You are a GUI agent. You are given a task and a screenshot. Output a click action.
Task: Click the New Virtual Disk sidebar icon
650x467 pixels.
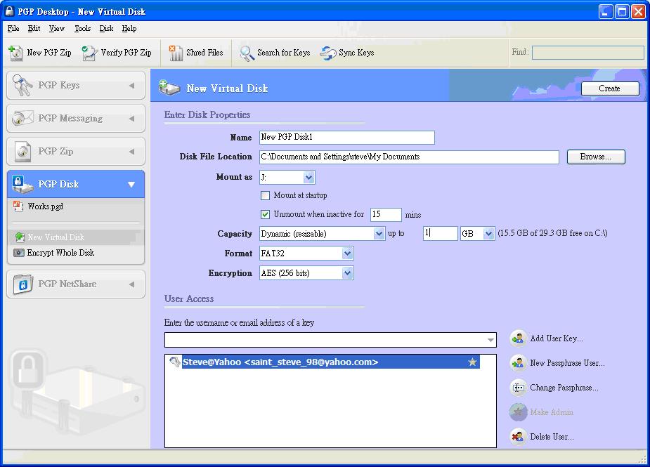(x=19, y=237)
